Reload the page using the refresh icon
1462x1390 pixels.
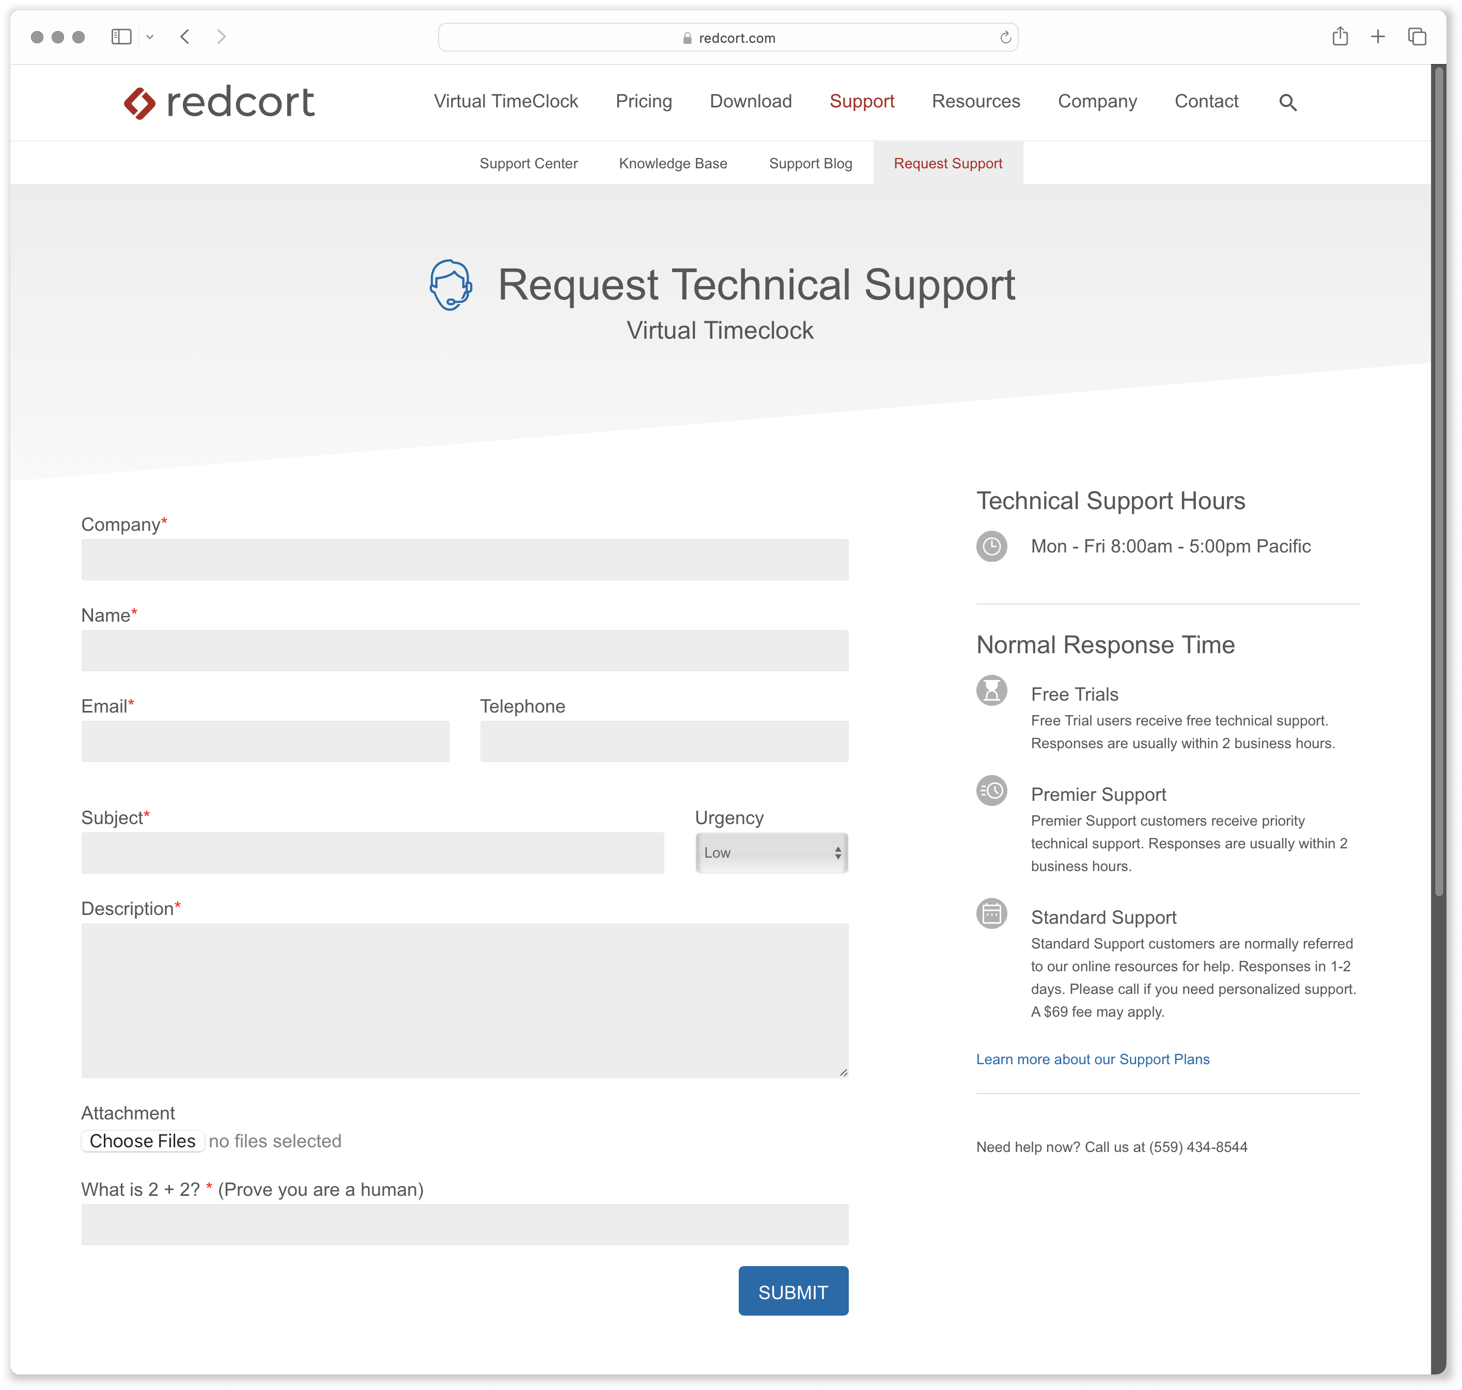pyautogui.click(x=1005, y=37)
